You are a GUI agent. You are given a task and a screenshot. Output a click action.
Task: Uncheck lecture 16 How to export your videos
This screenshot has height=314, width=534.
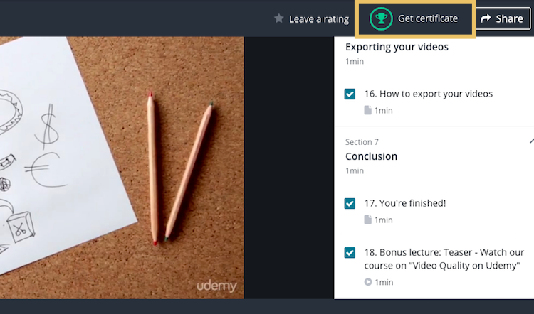click(350, 94)
